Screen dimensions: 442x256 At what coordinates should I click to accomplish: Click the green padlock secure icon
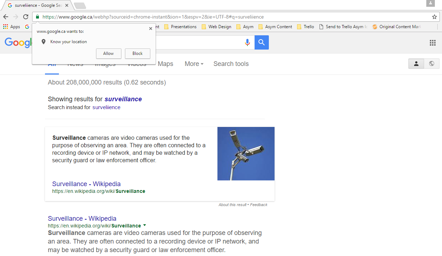(37, 17)
